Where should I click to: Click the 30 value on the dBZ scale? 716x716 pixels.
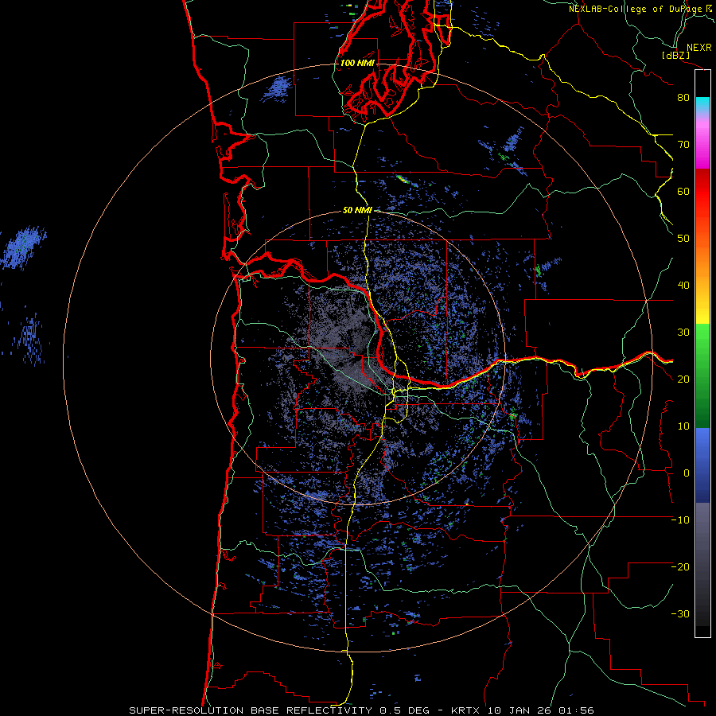(x=683, y=333)
